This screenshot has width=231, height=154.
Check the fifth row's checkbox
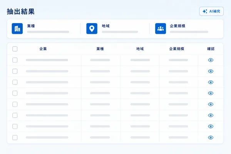[15, 104]
